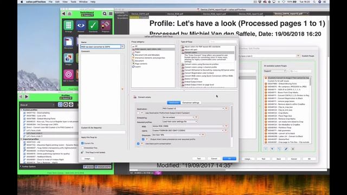Open the Show all filter dropdown

[x=37, y=105]
